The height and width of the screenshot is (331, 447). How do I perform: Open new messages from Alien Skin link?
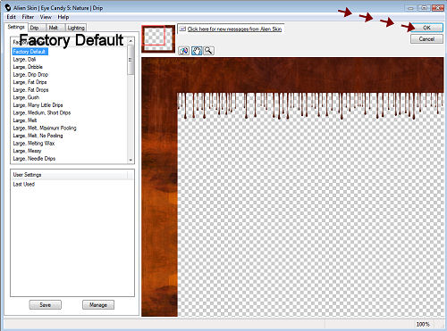click(234, 29)
